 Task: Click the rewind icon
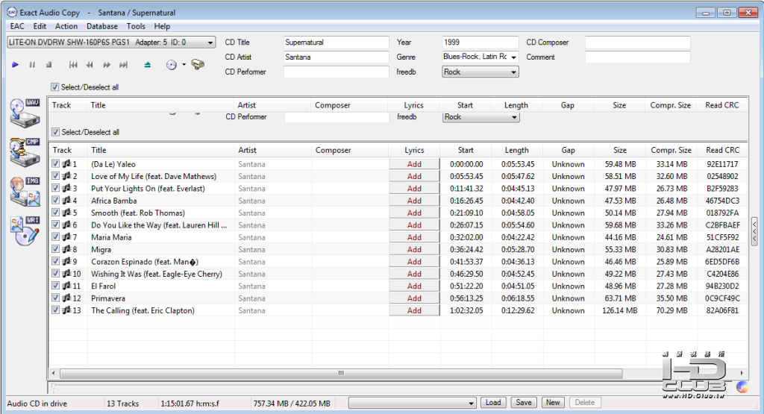coord(90,65)
